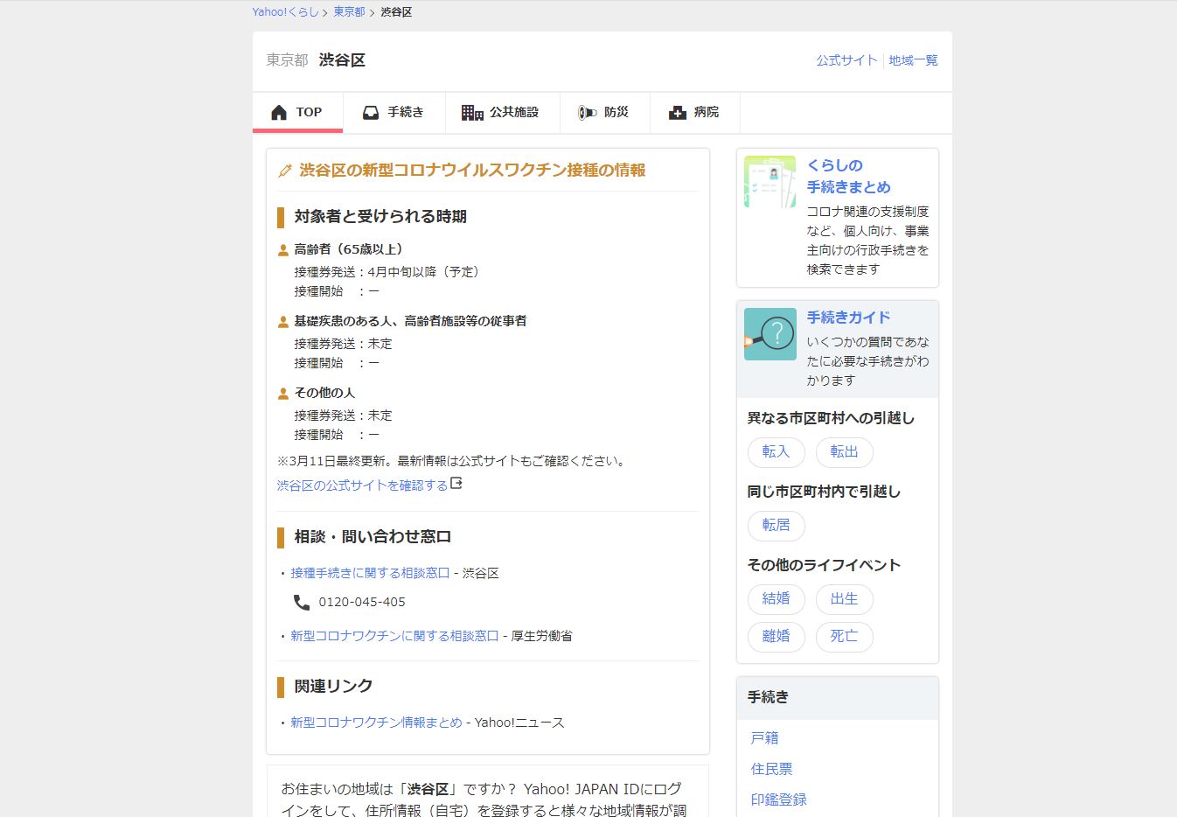
Task: Open the 病院 tab
Action: click(695, 113)
